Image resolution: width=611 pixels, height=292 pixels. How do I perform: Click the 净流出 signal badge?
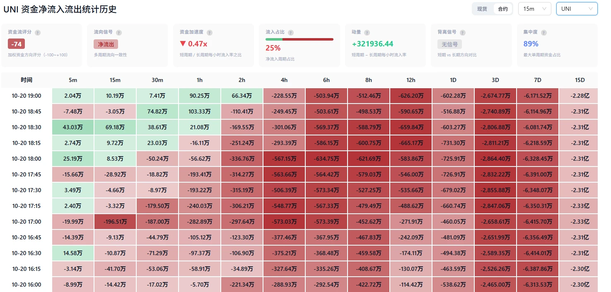click(x=106, y=44)
